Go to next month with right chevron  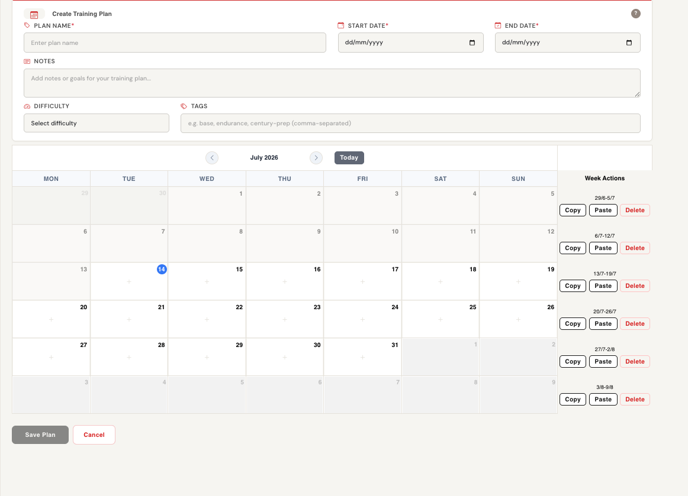coord(316,158)
